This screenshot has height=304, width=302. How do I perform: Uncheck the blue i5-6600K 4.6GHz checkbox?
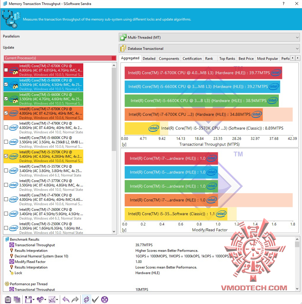point(6,84)
